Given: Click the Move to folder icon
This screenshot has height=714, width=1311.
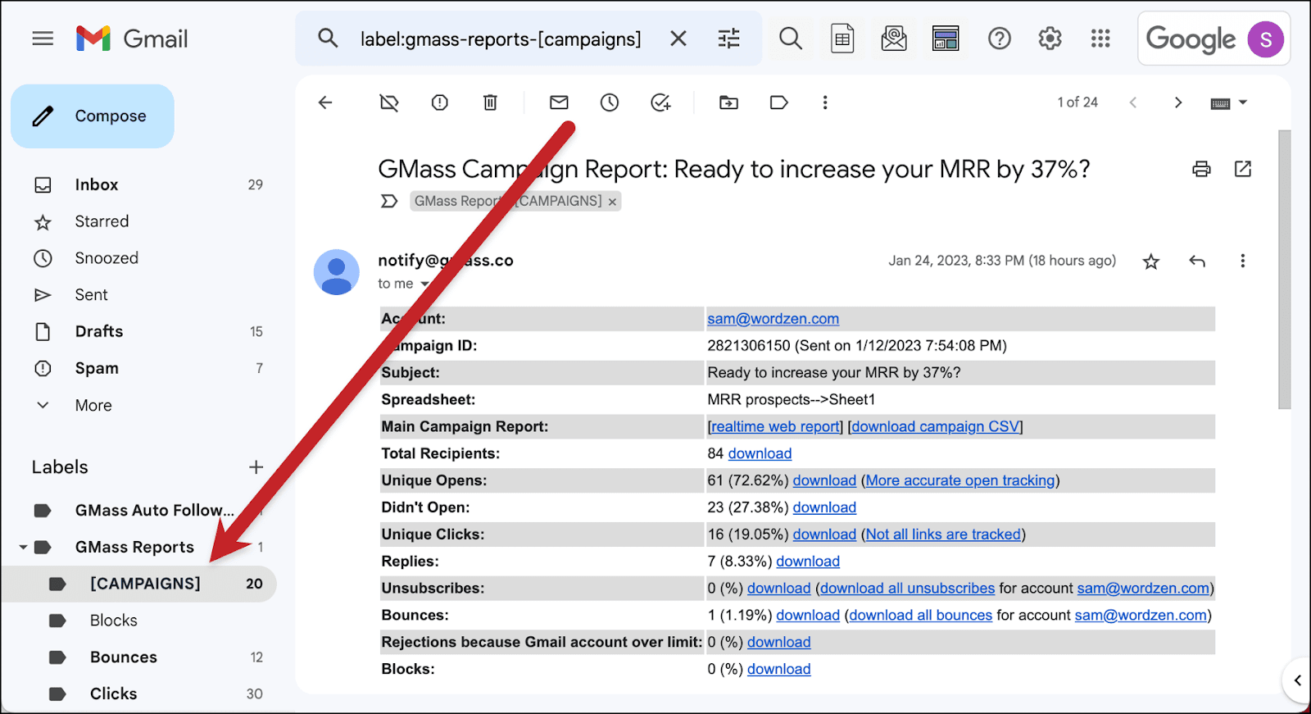Looking at the screenshot, I should tap(728, 102).
